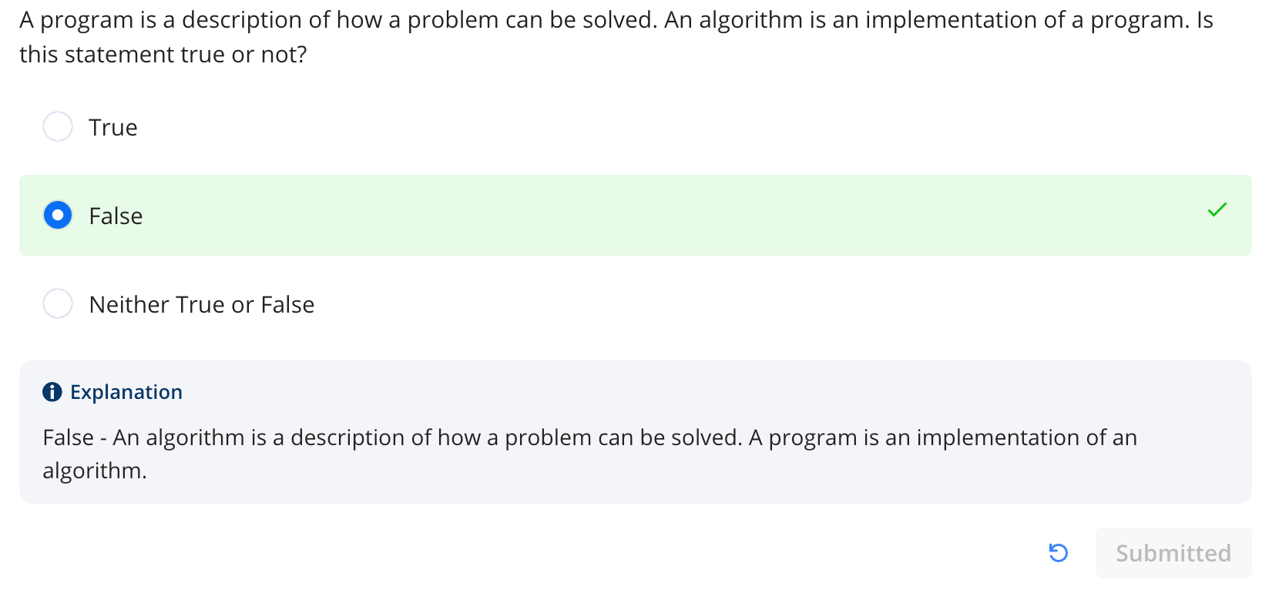1279x593 pixels.
Task: Click empty area of the True option row
Action: 693,126
